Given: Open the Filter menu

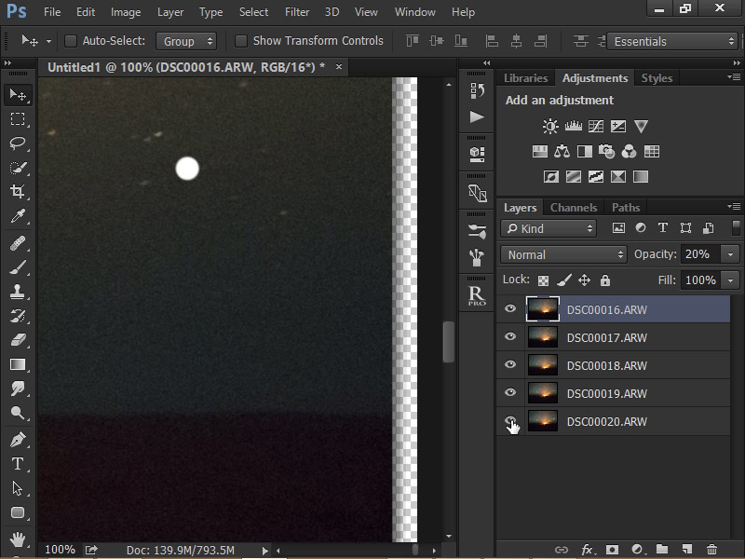Looking at the screenshot, I should (x=297, y=12).
